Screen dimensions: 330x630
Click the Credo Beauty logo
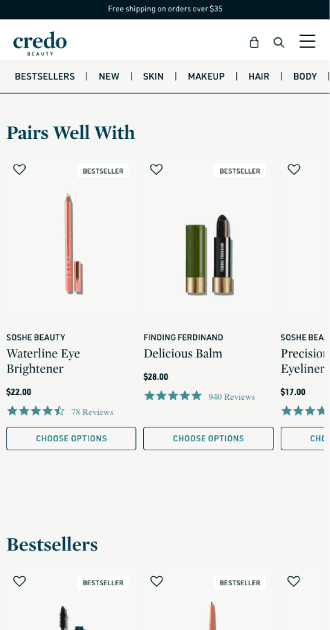pos(40,43)
